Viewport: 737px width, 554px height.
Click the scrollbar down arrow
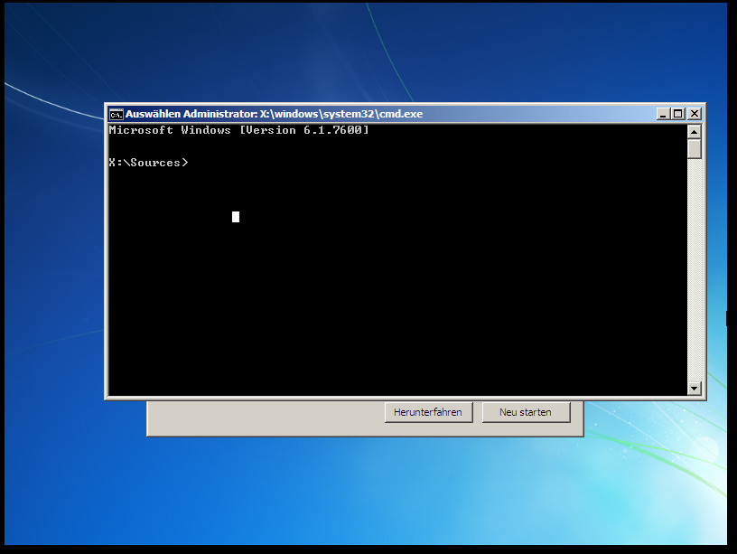(695, 388)
